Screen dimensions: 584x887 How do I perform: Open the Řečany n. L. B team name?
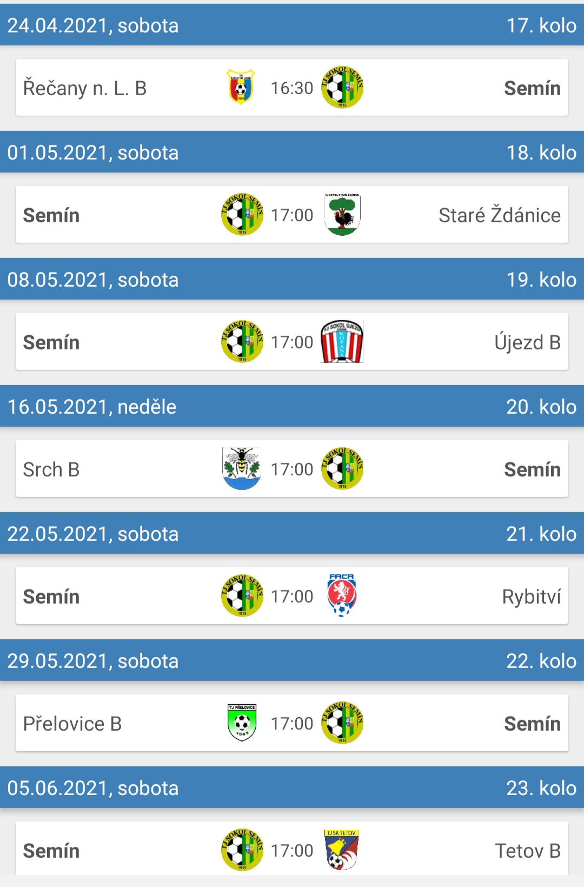pos(85,88)
